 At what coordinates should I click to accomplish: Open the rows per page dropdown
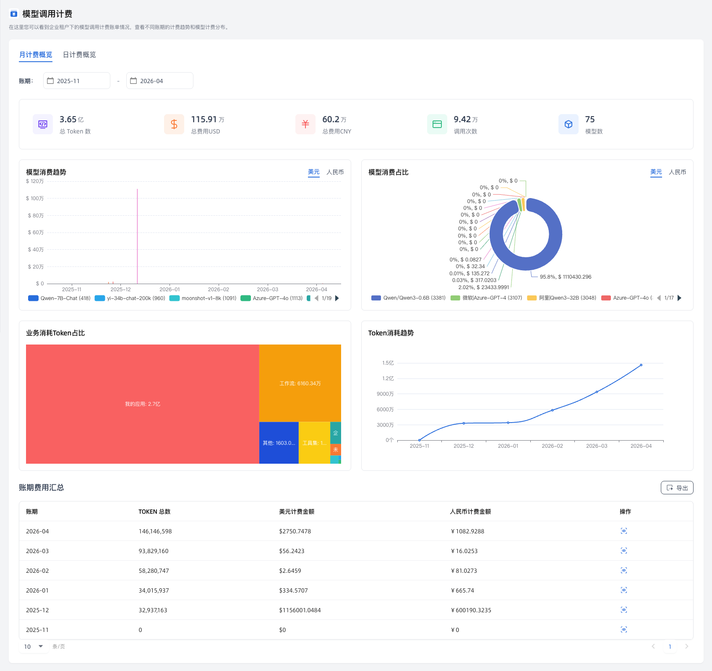click(34, 646)
